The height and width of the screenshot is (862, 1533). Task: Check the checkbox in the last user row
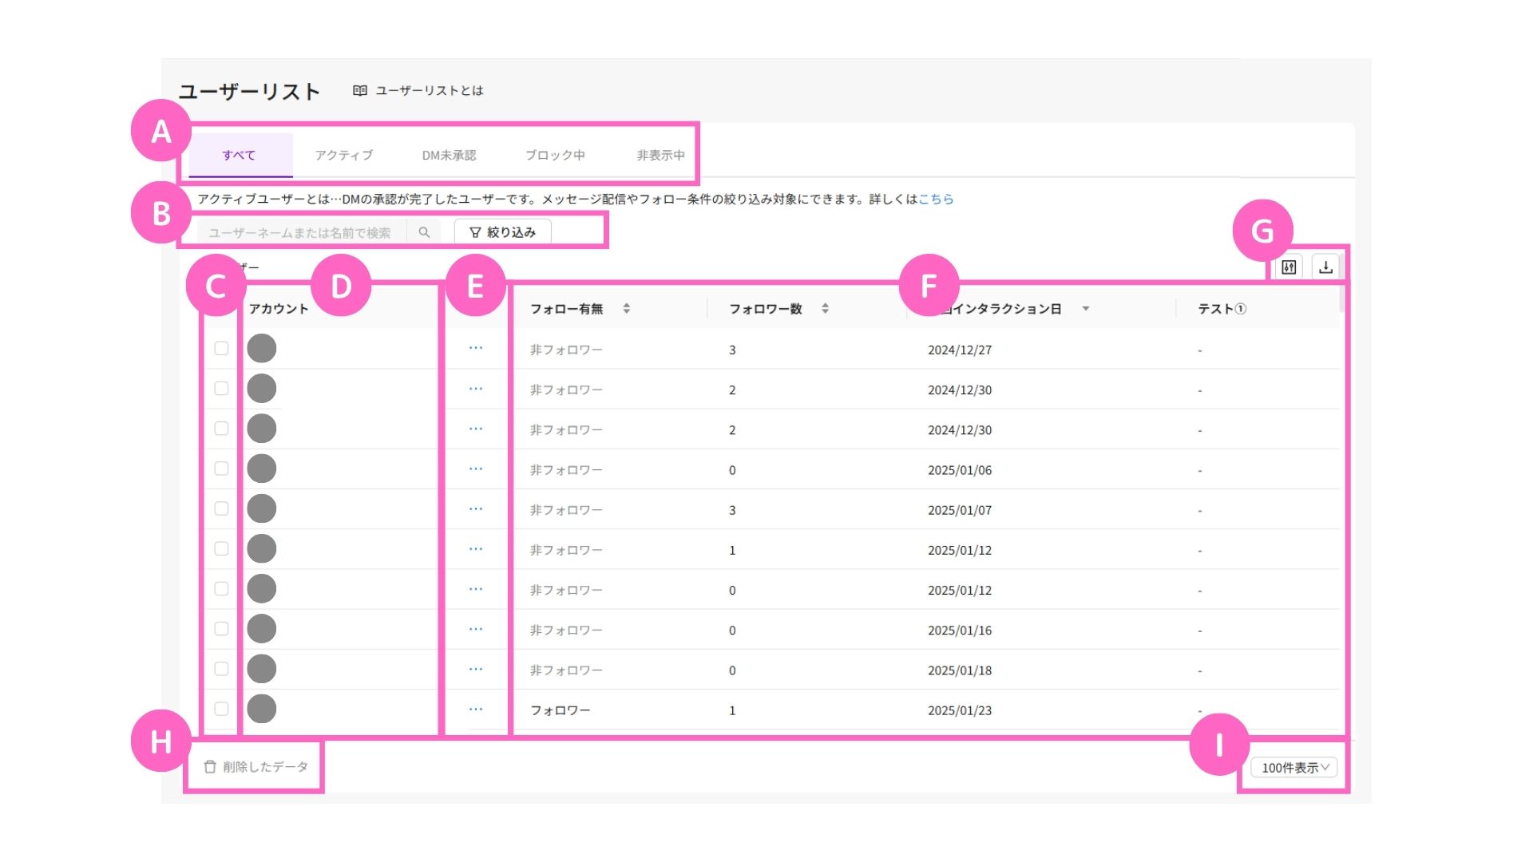[x=221, y=709]
